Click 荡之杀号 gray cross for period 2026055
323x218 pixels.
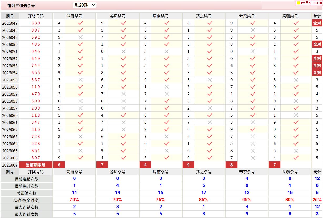(210, 80)
